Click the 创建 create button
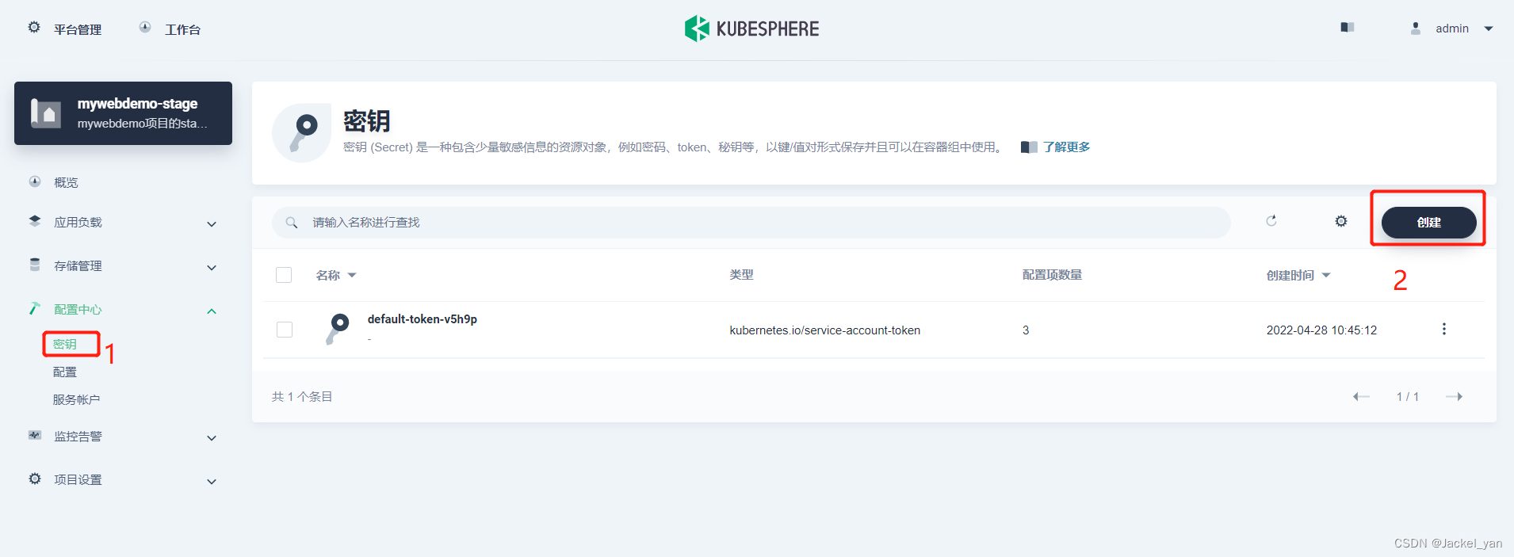The height and width of the screenshot is (557, 1514). (1428, 223)
